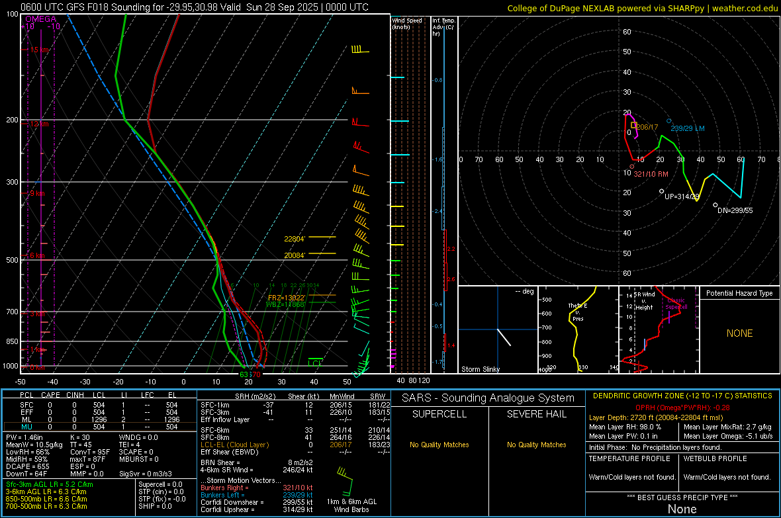This screenshot has width=781, height=518.
Task: Click the 'PW = 1.46in' value
Action: coord(24,437)
